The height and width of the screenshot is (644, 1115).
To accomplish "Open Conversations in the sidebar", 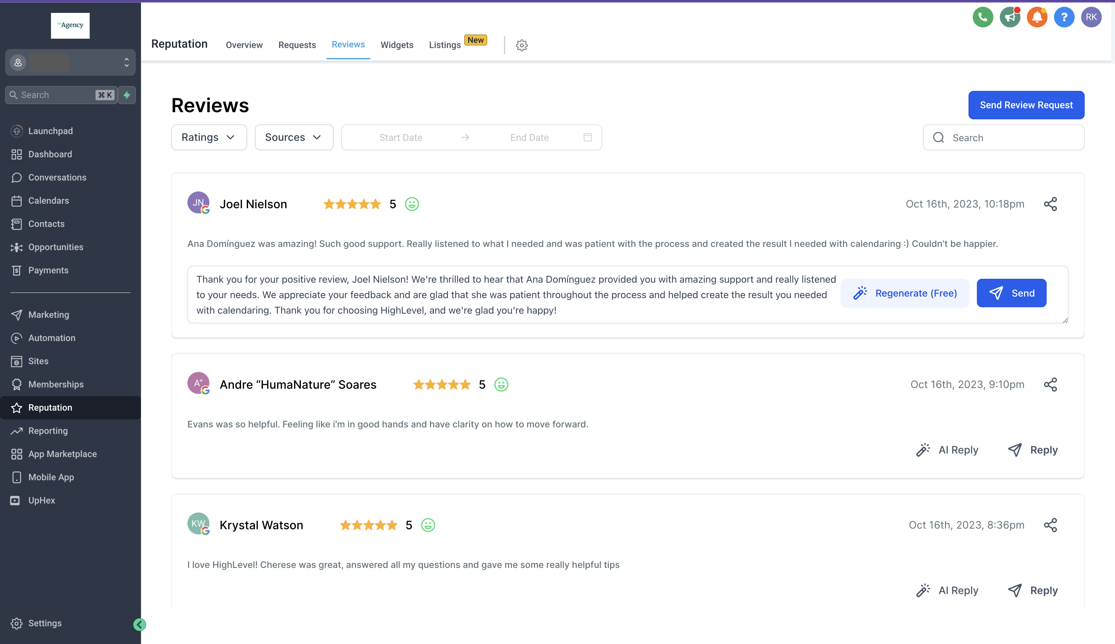I will pos(57,177).
